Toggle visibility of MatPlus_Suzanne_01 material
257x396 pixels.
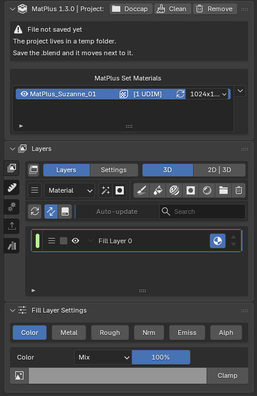24,94
